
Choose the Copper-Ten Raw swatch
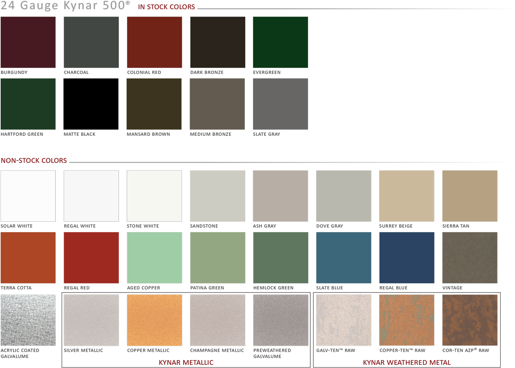(x=407, y=320)
